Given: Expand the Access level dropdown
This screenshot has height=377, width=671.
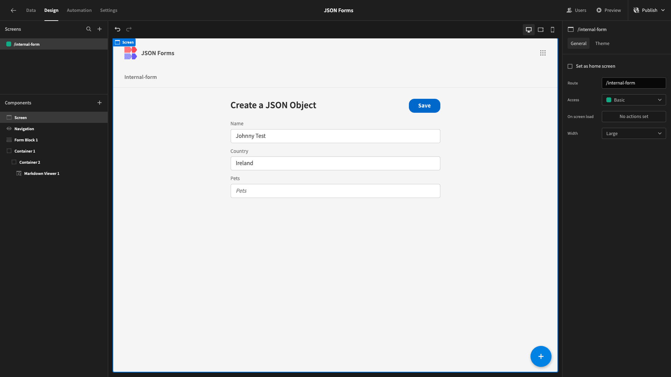Looking at the screenshot, I should (634, 100).
